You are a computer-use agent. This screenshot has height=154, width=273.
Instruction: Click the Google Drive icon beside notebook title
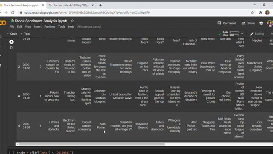[12, 21]
